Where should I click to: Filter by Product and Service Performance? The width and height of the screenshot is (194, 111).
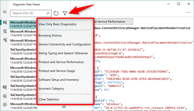[61, 62]
